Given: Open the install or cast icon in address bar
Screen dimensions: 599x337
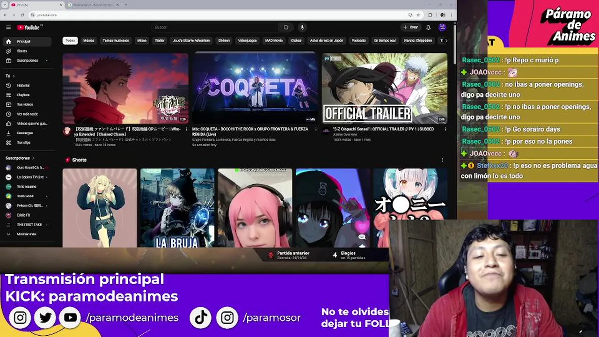Looking at the screenshot, I should [x=410, y=15].
